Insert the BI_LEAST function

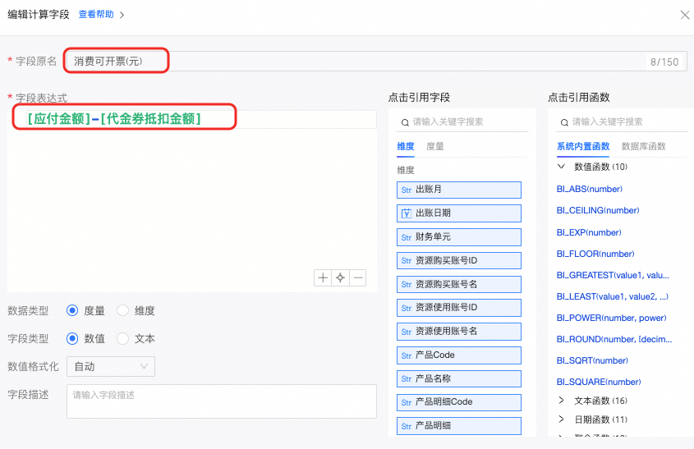[x=612, y=296]
